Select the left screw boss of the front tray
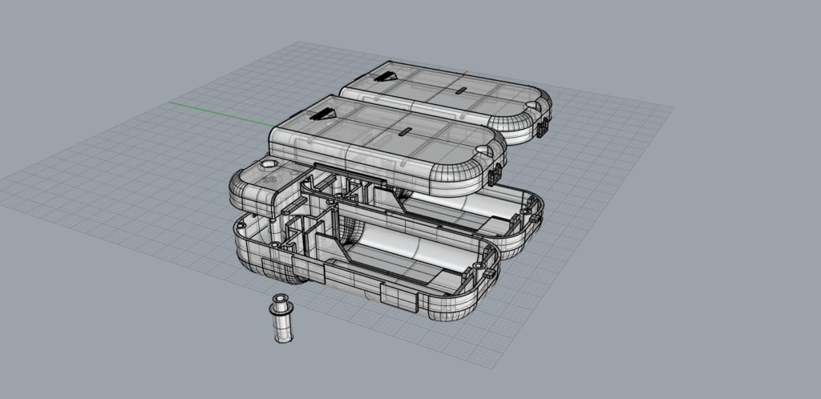This screenshot has width=821, height=399. point(275,245)
